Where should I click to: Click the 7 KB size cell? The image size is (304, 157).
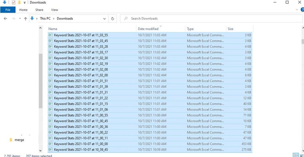tap(248, 127)
